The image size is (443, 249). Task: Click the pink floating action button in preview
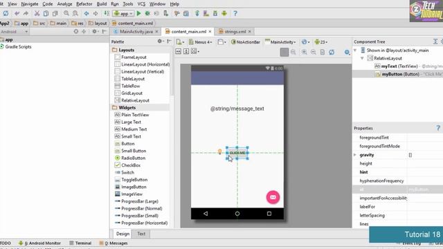[273, 197]
